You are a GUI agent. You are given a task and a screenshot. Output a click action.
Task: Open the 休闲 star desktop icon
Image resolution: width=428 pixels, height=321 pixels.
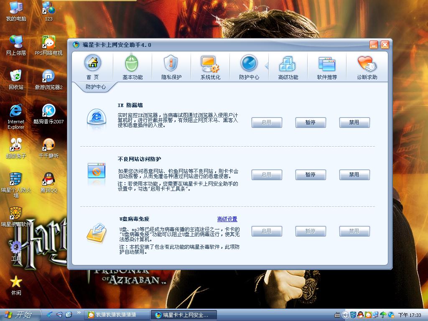16,285
